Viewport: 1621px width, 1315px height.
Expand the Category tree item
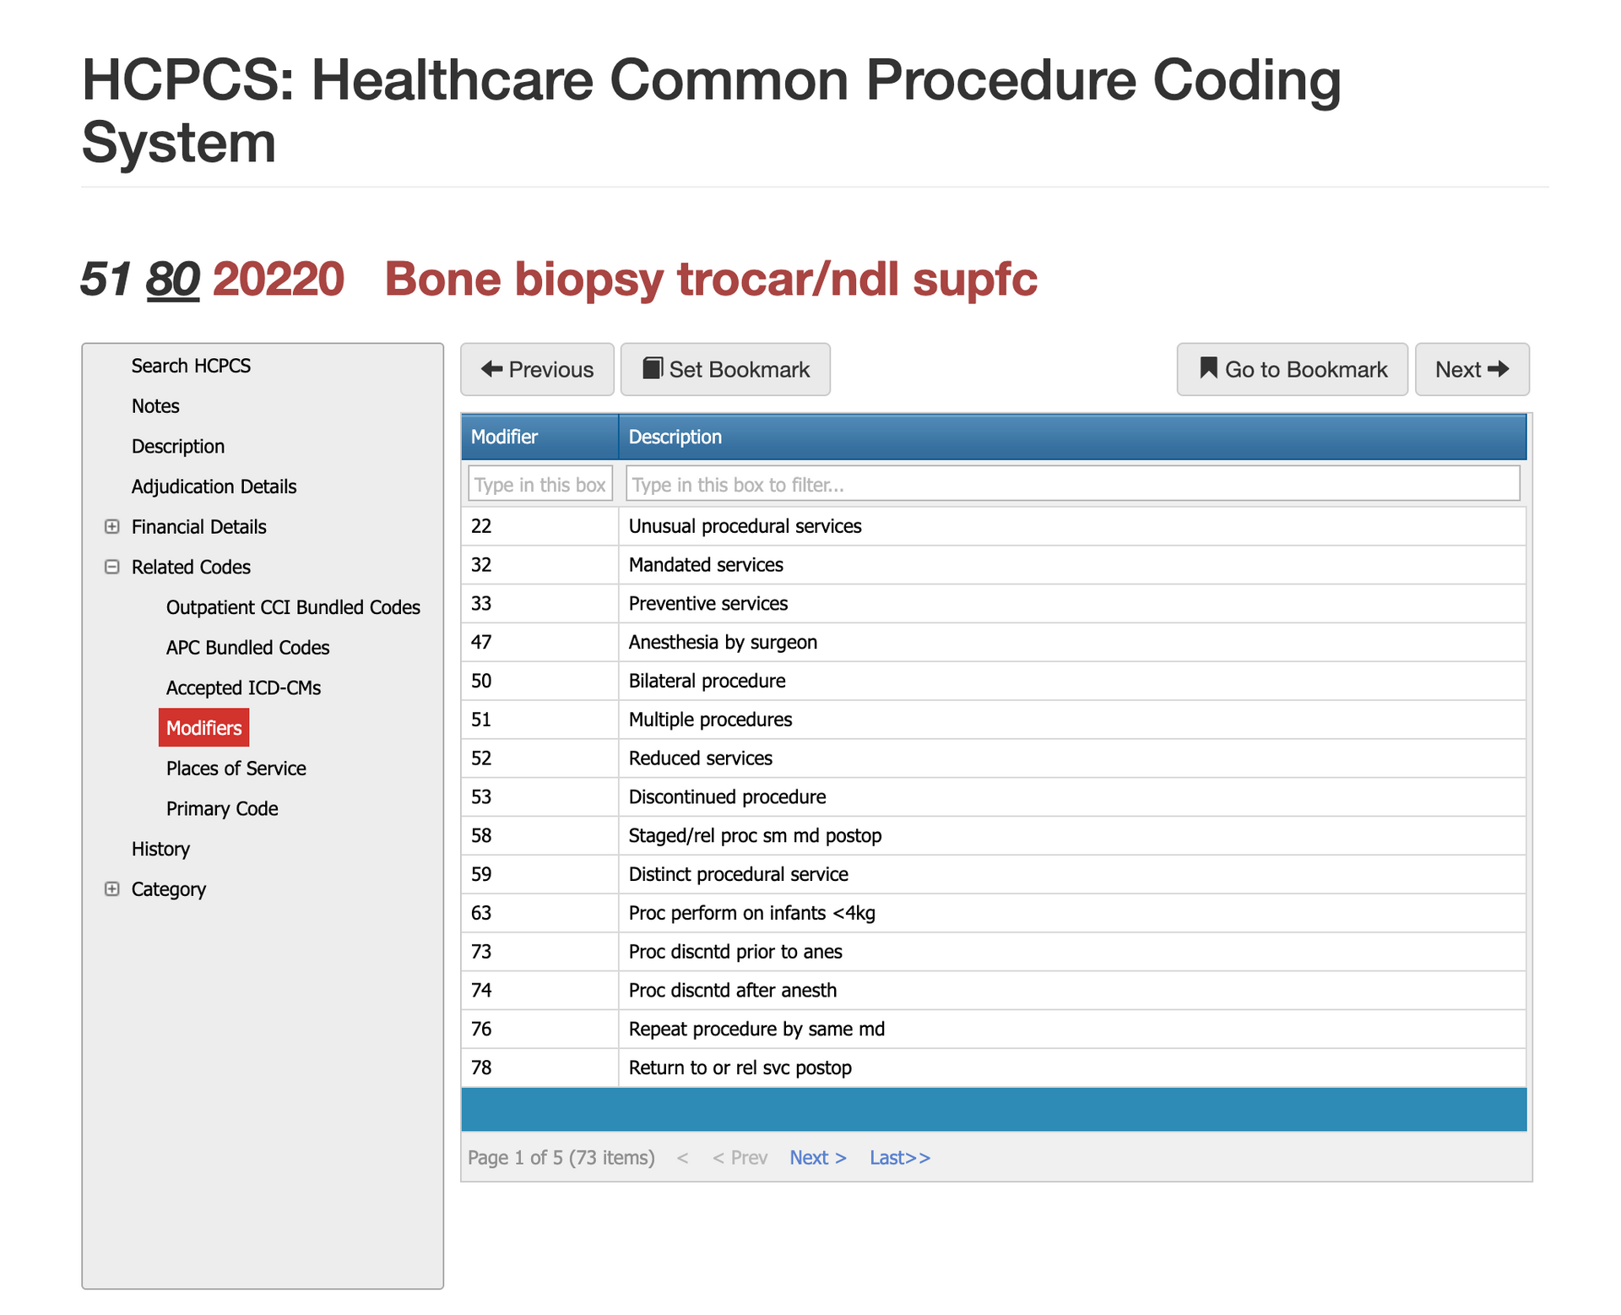click(x=112, y=888)
